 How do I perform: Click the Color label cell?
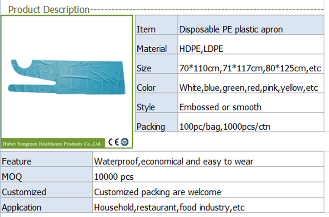pos(157,83)
